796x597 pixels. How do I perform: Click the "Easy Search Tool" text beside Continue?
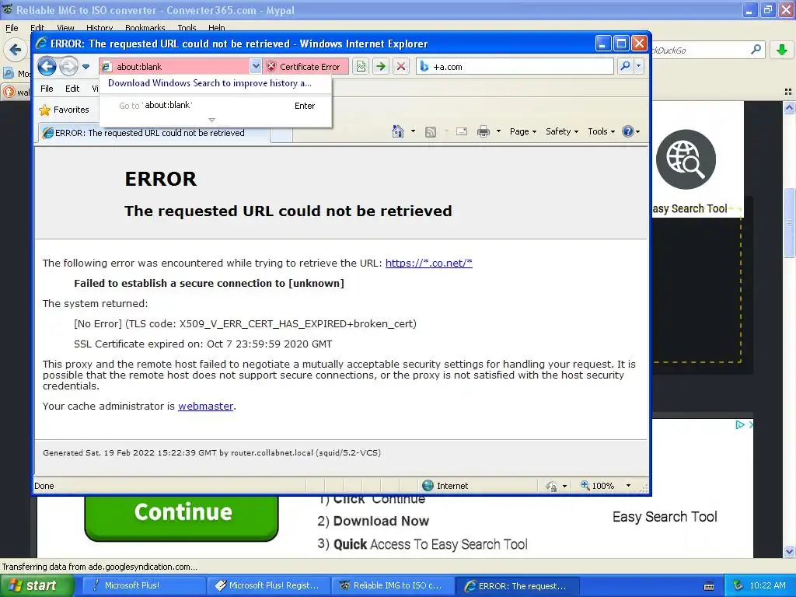(x=665, y=517)
